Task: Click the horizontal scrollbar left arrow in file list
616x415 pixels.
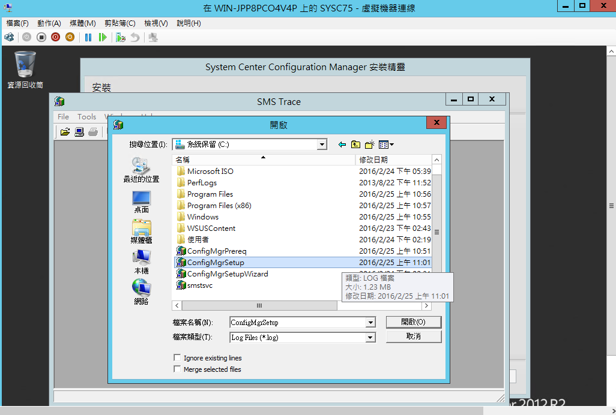Action: point(177,306)
